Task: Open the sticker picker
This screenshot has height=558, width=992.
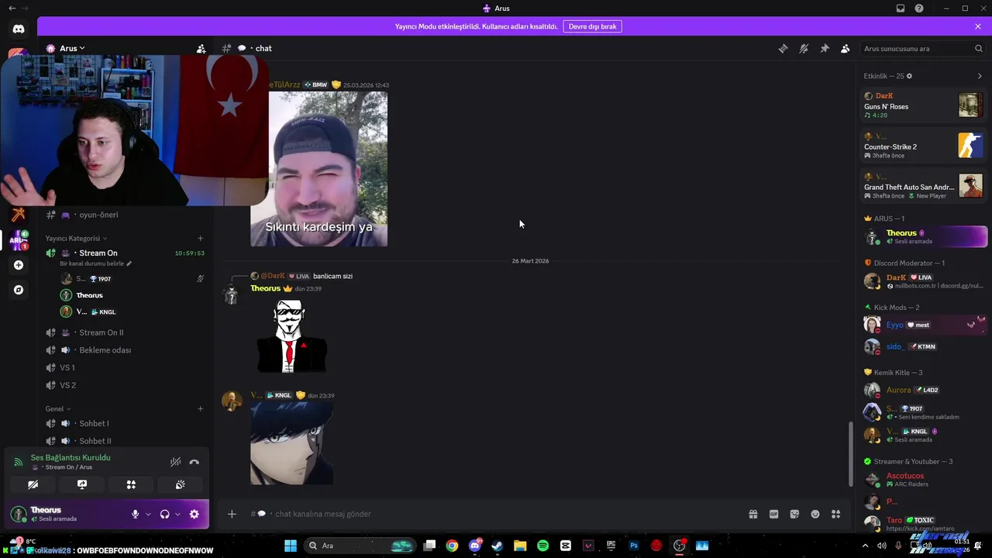Action: [794, 514]
